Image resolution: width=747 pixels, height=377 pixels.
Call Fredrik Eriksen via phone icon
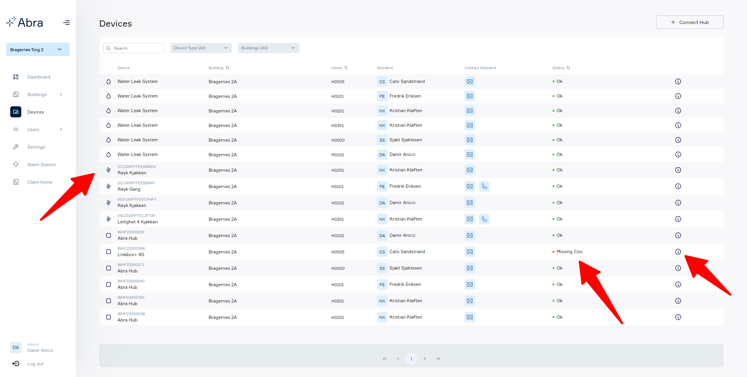484,186
